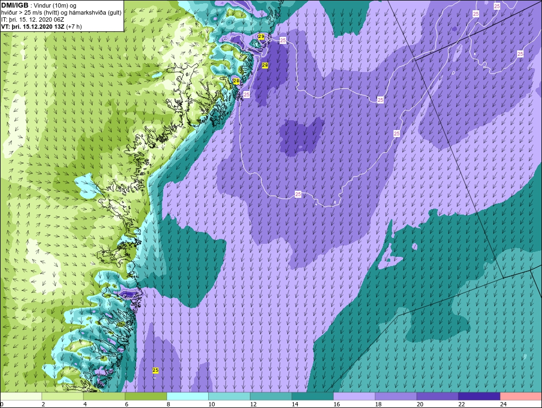Screen dimensions: 542x408
Task: Click the pink legend swatch after 24
Action: point(521,396)
